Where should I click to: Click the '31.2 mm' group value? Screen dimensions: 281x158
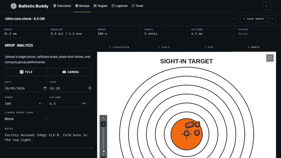tap(10, 34)
